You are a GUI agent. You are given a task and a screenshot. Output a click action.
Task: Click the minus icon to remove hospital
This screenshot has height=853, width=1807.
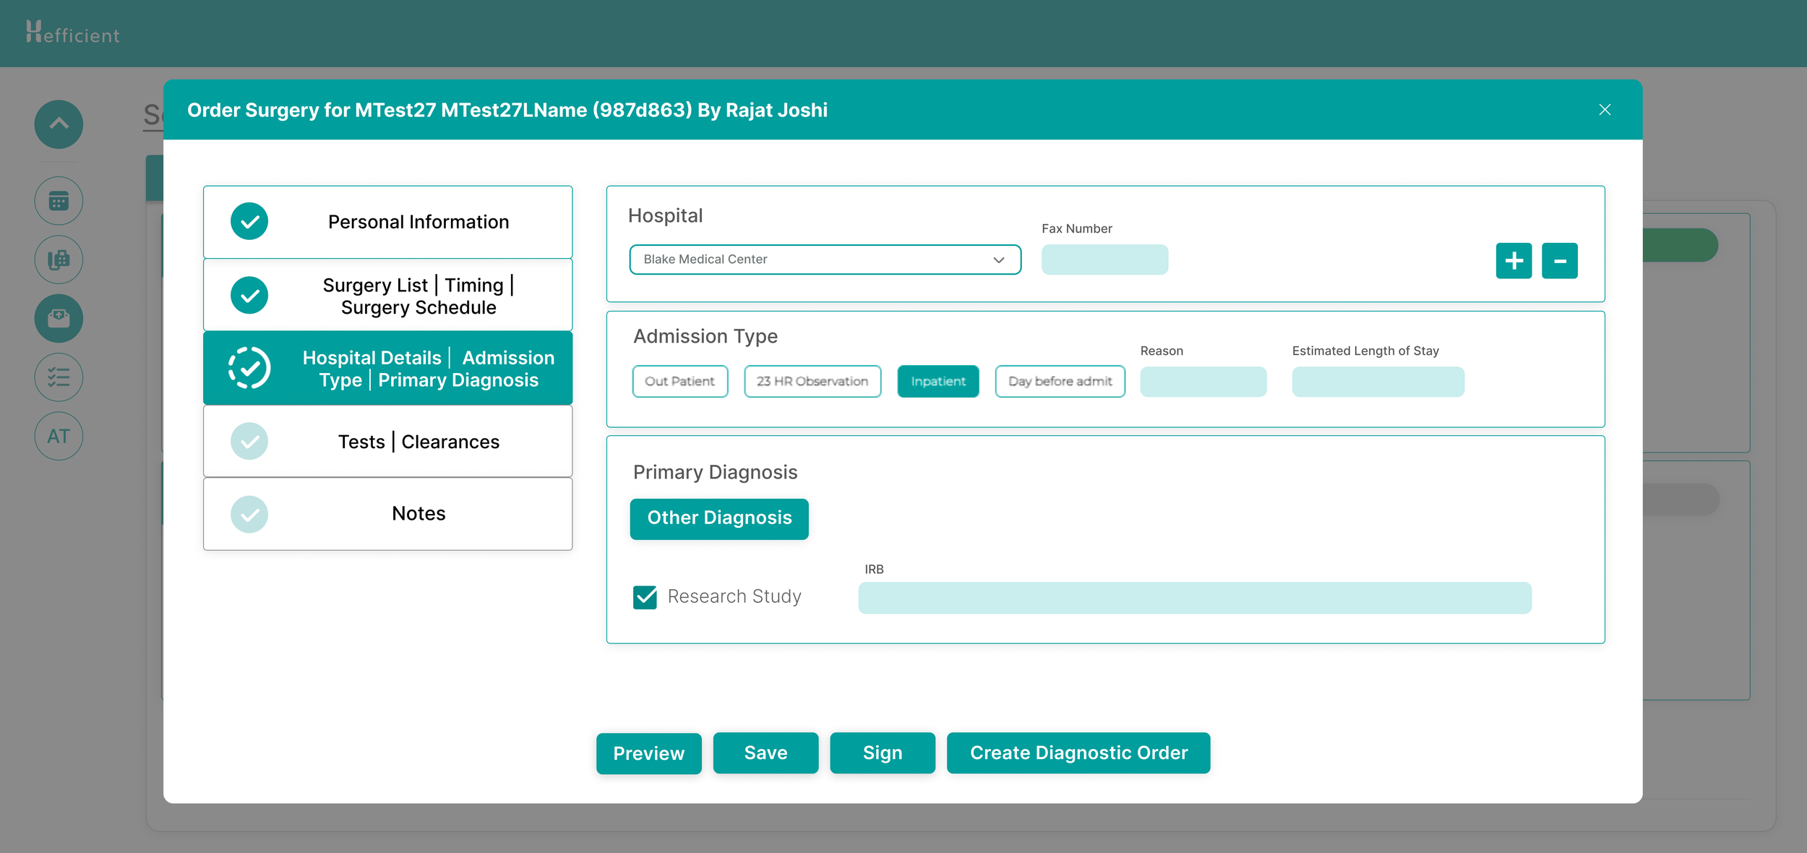(1559, 260)
